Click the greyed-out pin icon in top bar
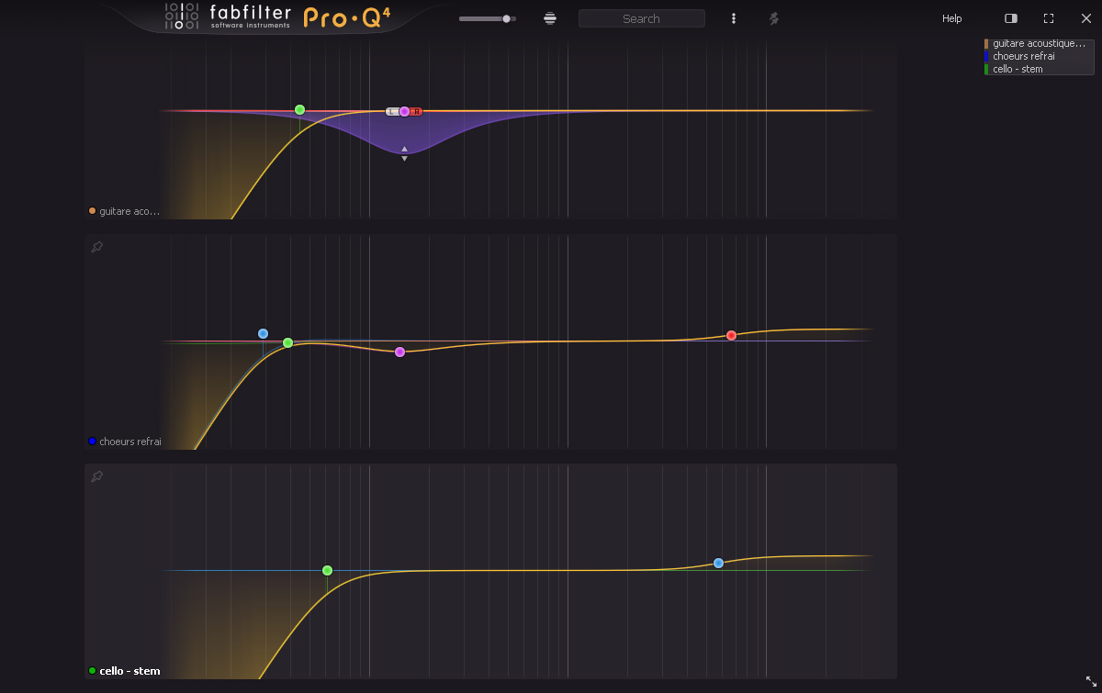Screen dimensions: 1102x693 tap(773, 18)
